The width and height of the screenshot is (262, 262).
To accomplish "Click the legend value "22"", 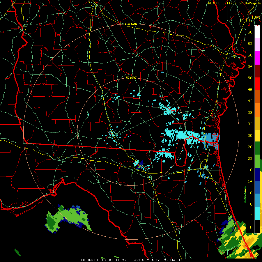I will click(250, 158).
